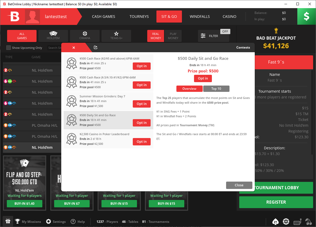Sort by the TYPE column header
Image resolution: width=316 pixels, height=227 pixels.
pos(9,57)
